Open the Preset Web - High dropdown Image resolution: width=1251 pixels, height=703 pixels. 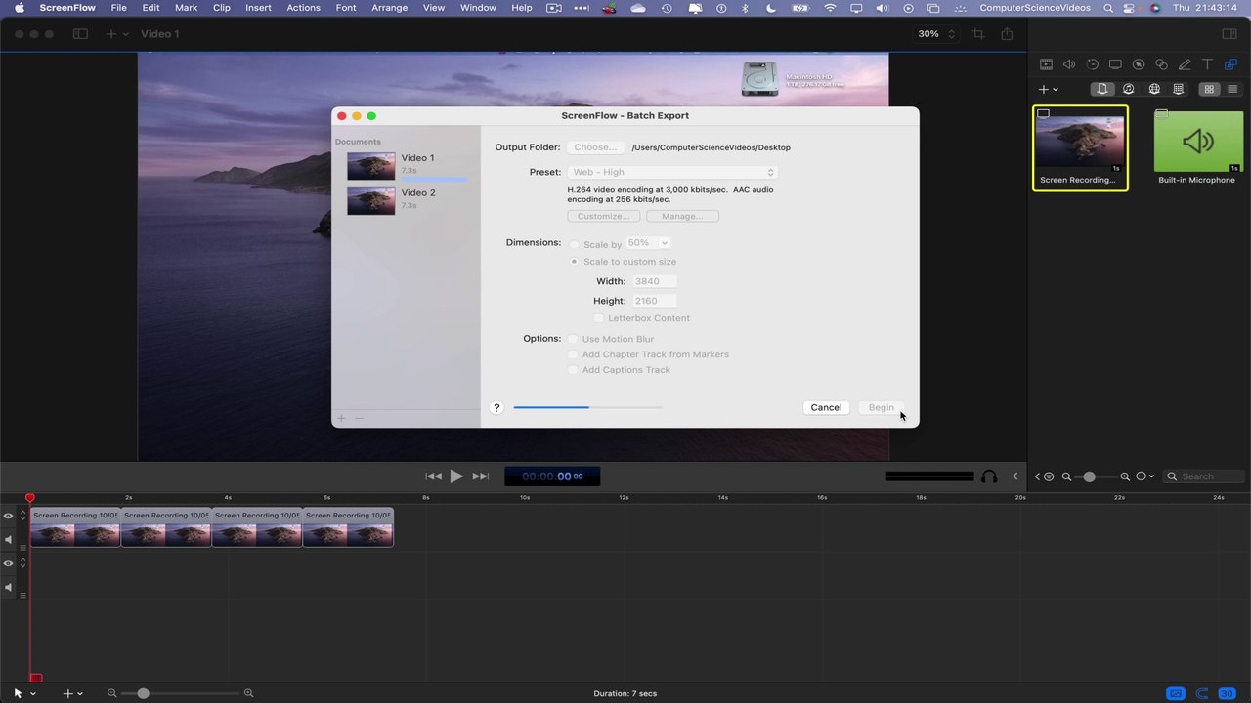672,172
